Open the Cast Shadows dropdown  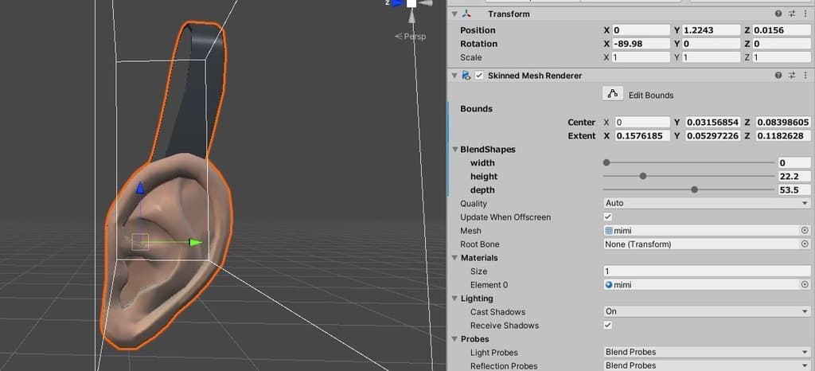[x=706, y=312]
